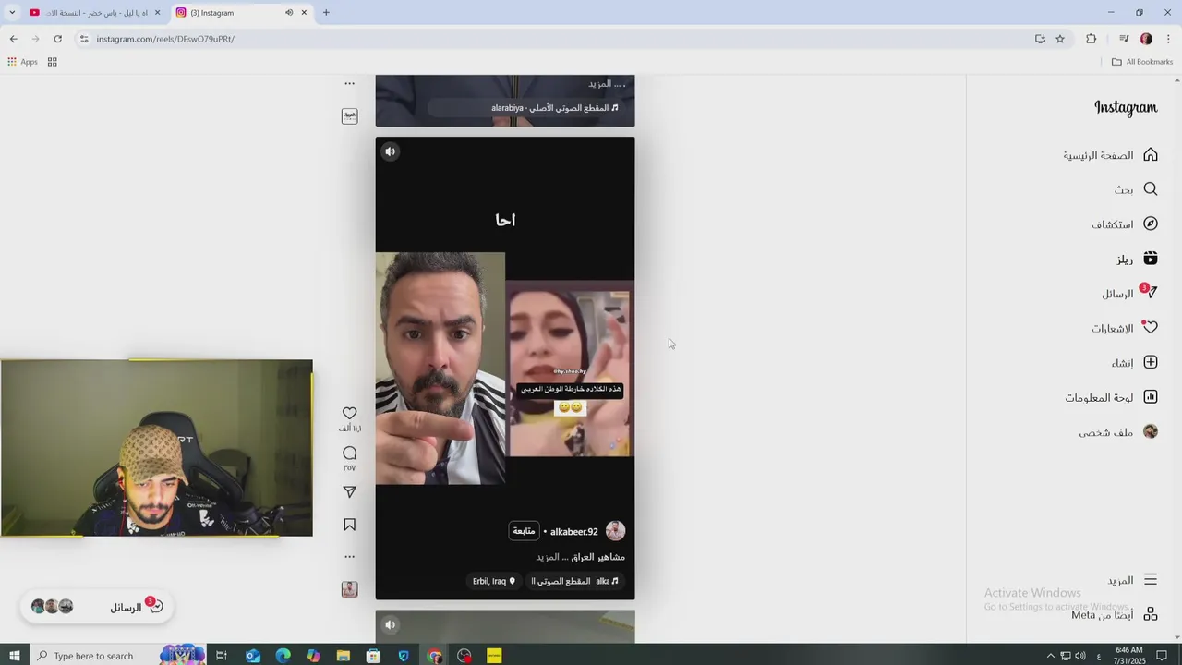Mute the sound on the alkabeer.92 reel

coord(390,151)
